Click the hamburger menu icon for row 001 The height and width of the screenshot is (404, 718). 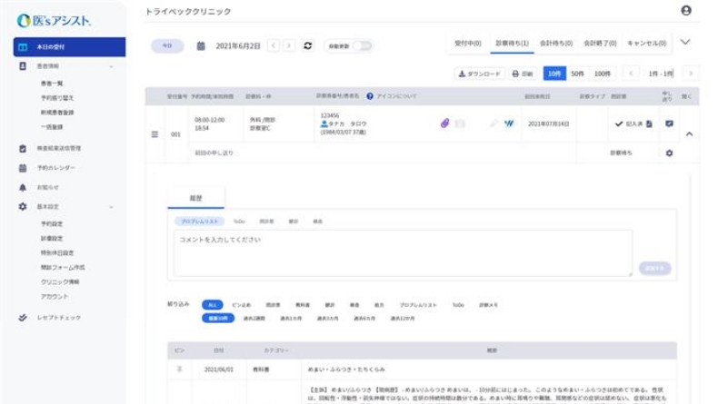154,133
